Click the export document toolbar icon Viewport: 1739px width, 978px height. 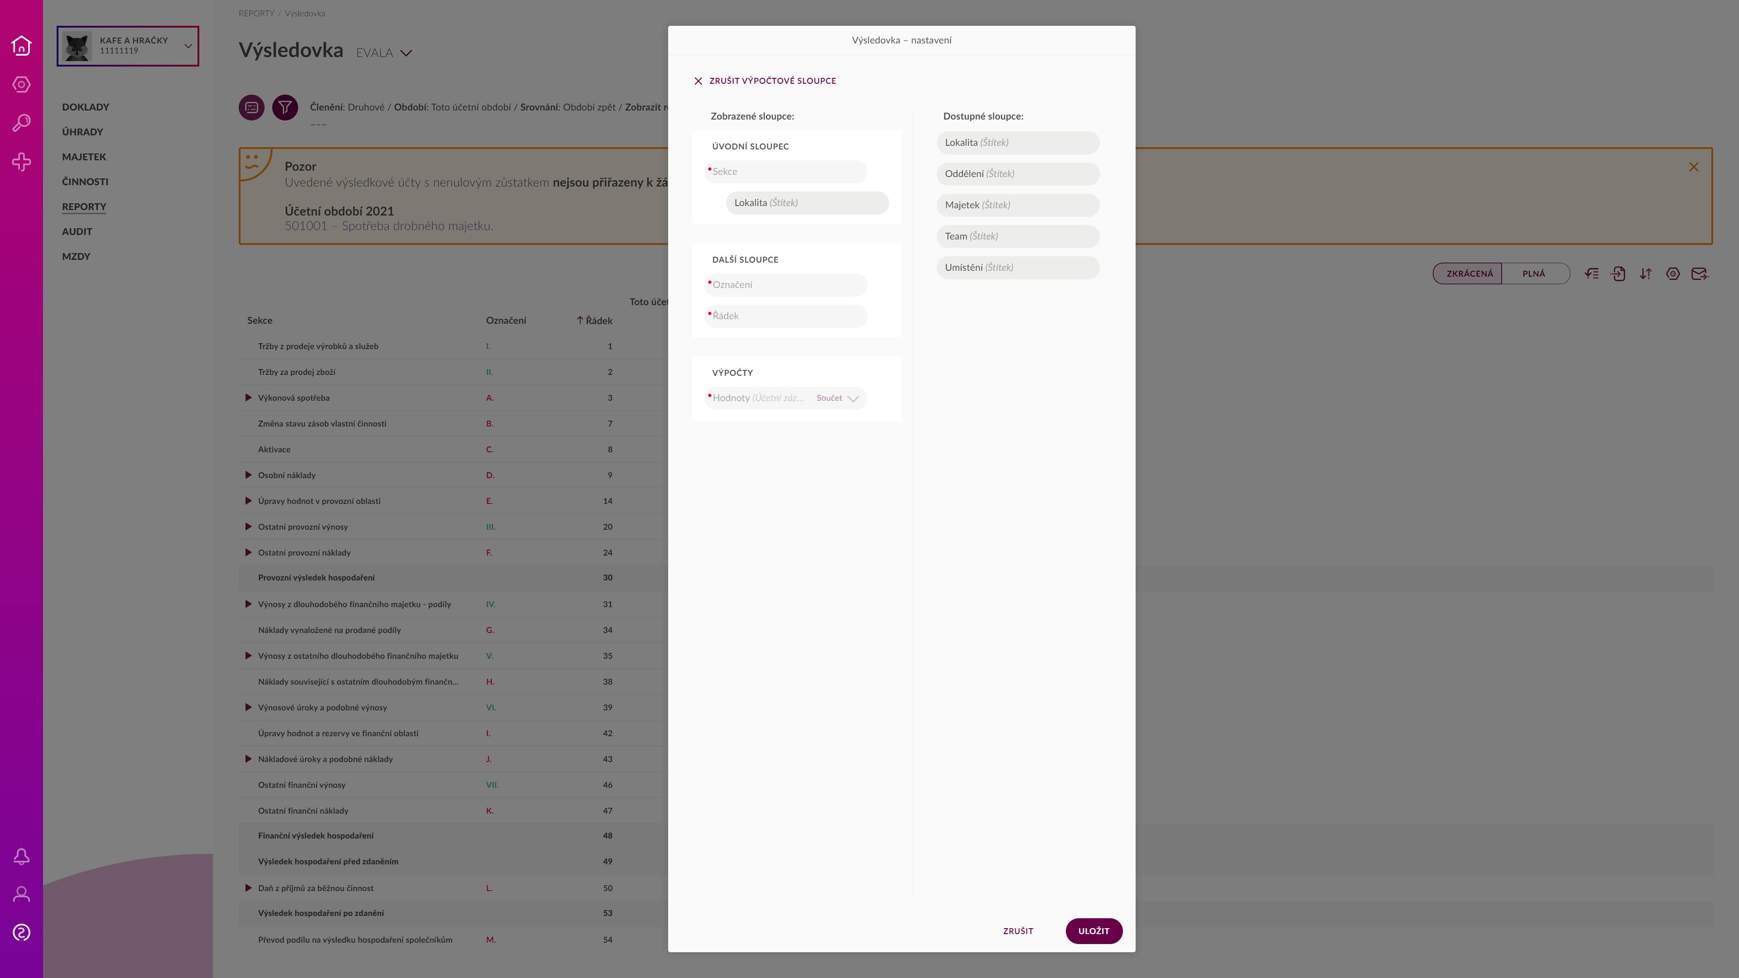(x=1618, y=274)
